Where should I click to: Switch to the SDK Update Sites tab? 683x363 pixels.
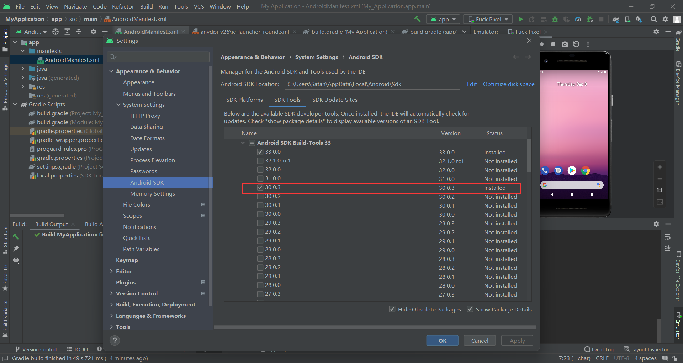click(335, 100)
